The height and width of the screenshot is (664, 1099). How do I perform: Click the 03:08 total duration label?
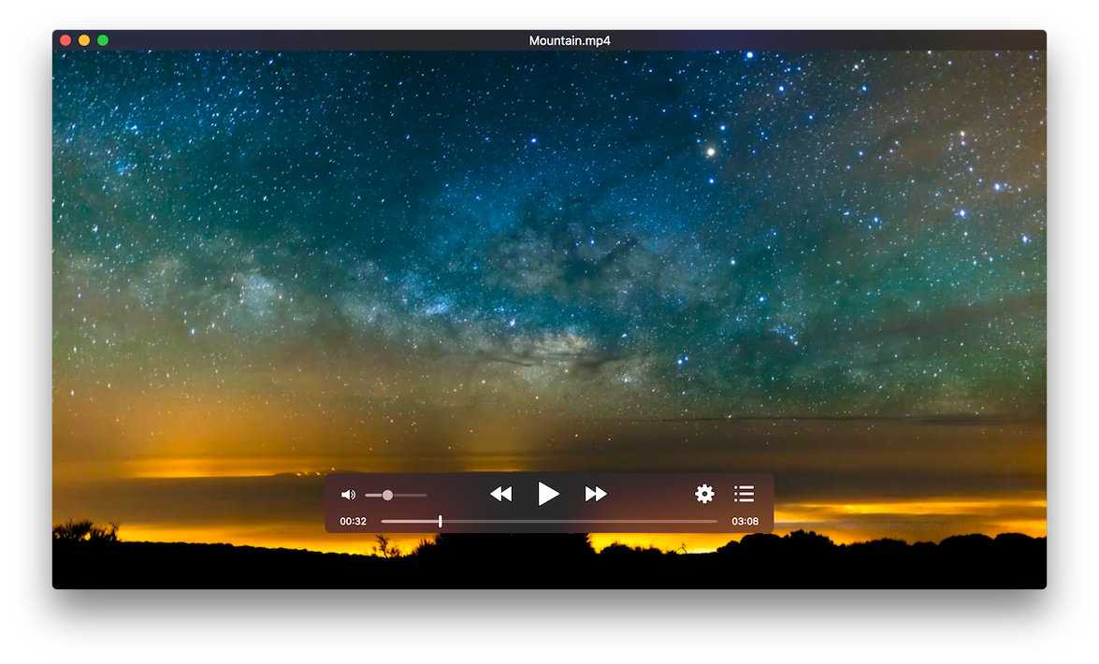point(745,521)
